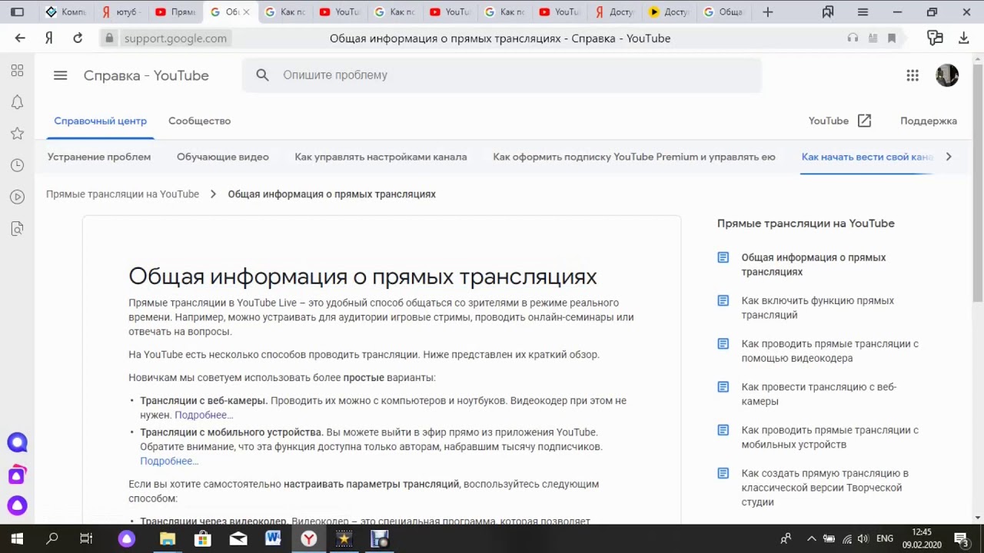Screen dimensions: 984x553
Task: Open Прямые трансляции на YouTube breadcrumb
Action: coord(122,194)
